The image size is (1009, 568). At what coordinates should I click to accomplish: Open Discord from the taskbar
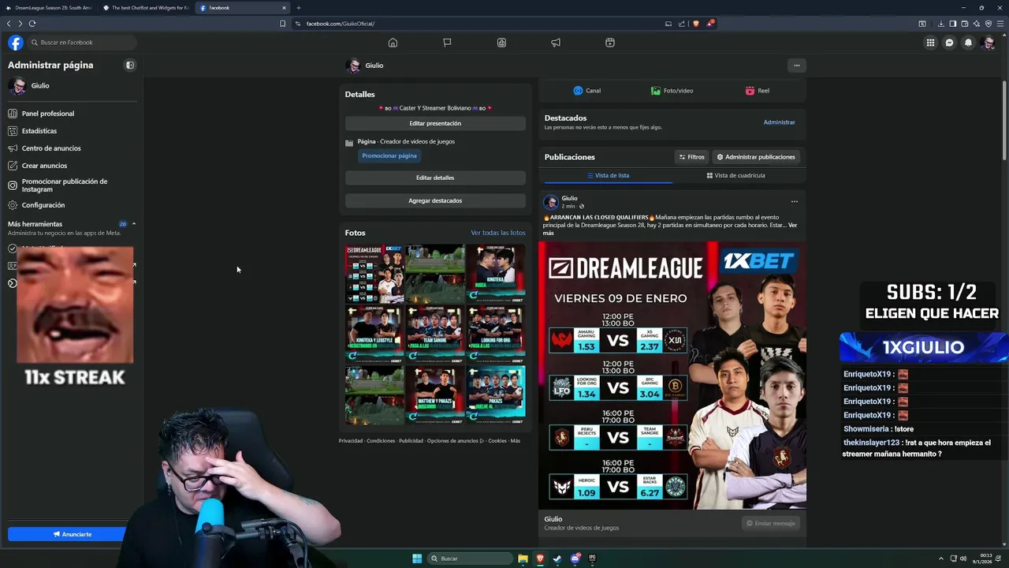[575, 559]
